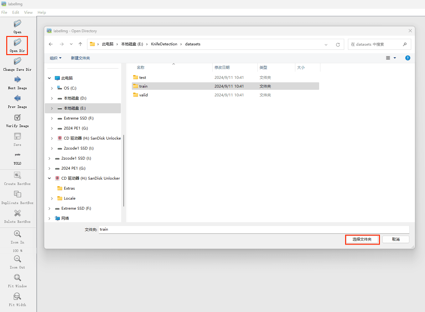Open the File menu

coord(4,13)
